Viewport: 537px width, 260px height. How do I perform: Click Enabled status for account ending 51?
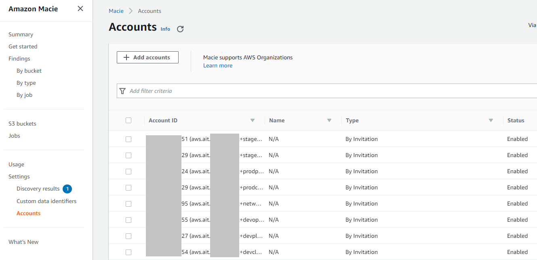click(518, 139)
